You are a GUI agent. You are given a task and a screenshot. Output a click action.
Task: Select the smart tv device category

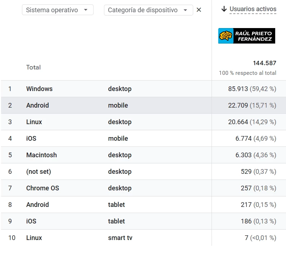click(x=120, y=238)
